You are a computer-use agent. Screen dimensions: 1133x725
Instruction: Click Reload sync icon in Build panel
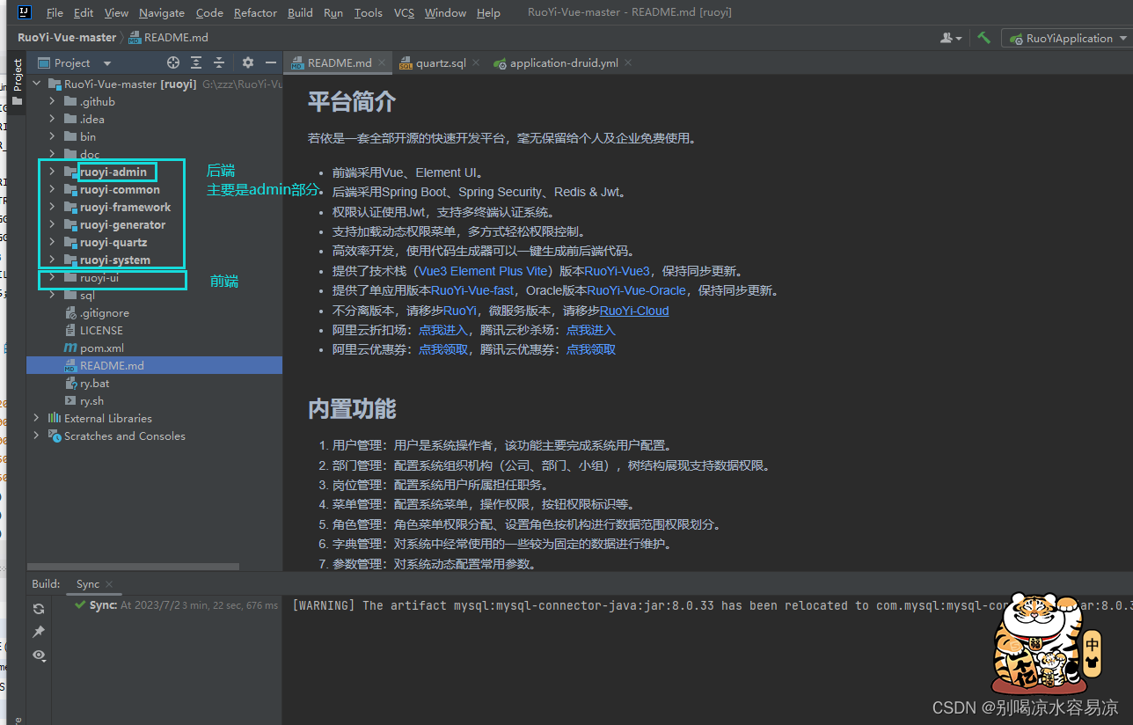tap(39, 609)
